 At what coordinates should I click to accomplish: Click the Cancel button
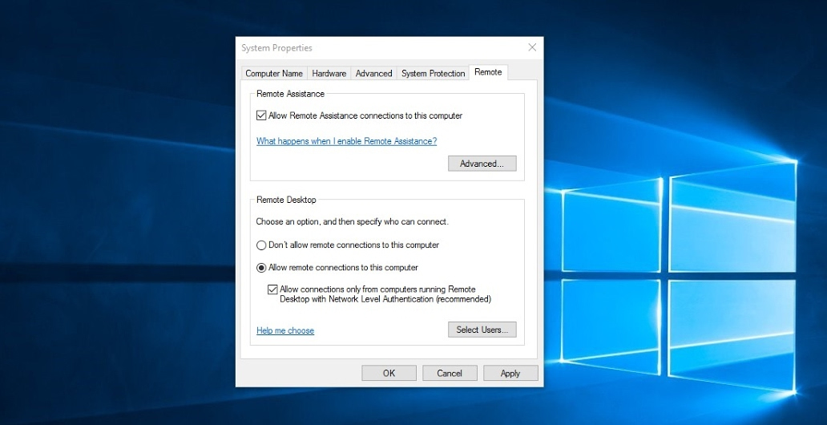[450, 373]
